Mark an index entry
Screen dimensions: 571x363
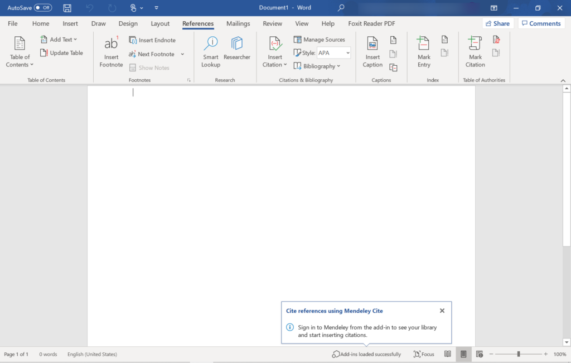(423, 51)
